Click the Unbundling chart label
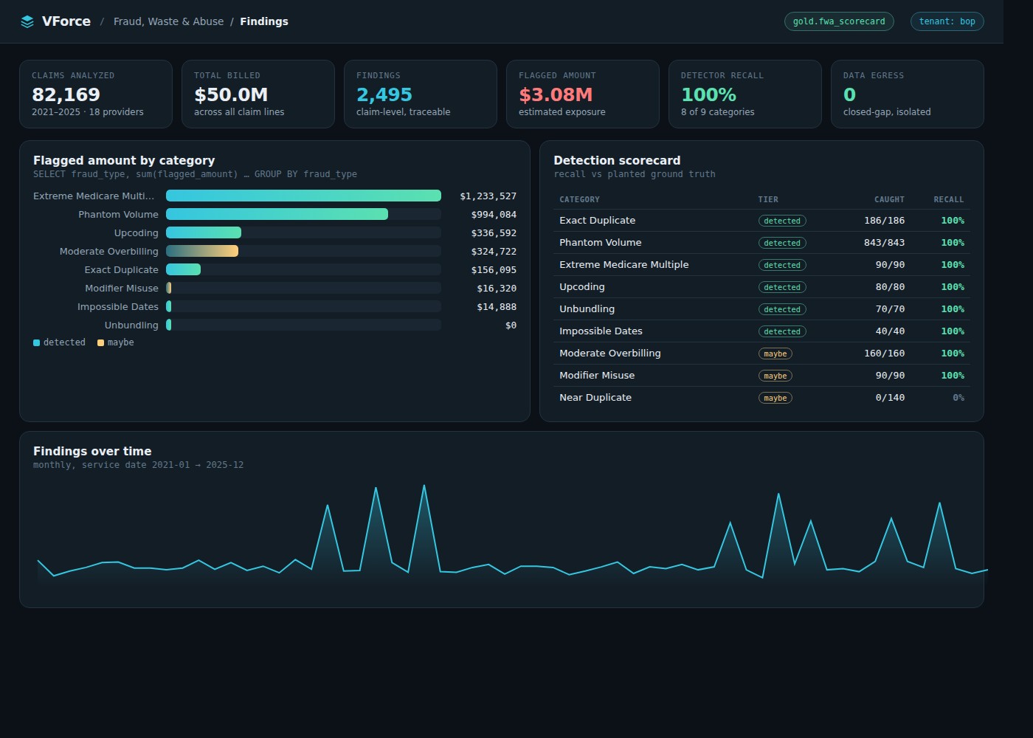This screenshot has height=738, width=1033. point(131,325)
